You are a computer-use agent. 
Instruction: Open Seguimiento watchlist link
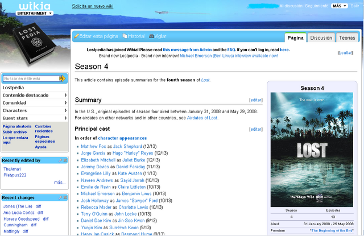click(x=317, y=6)
